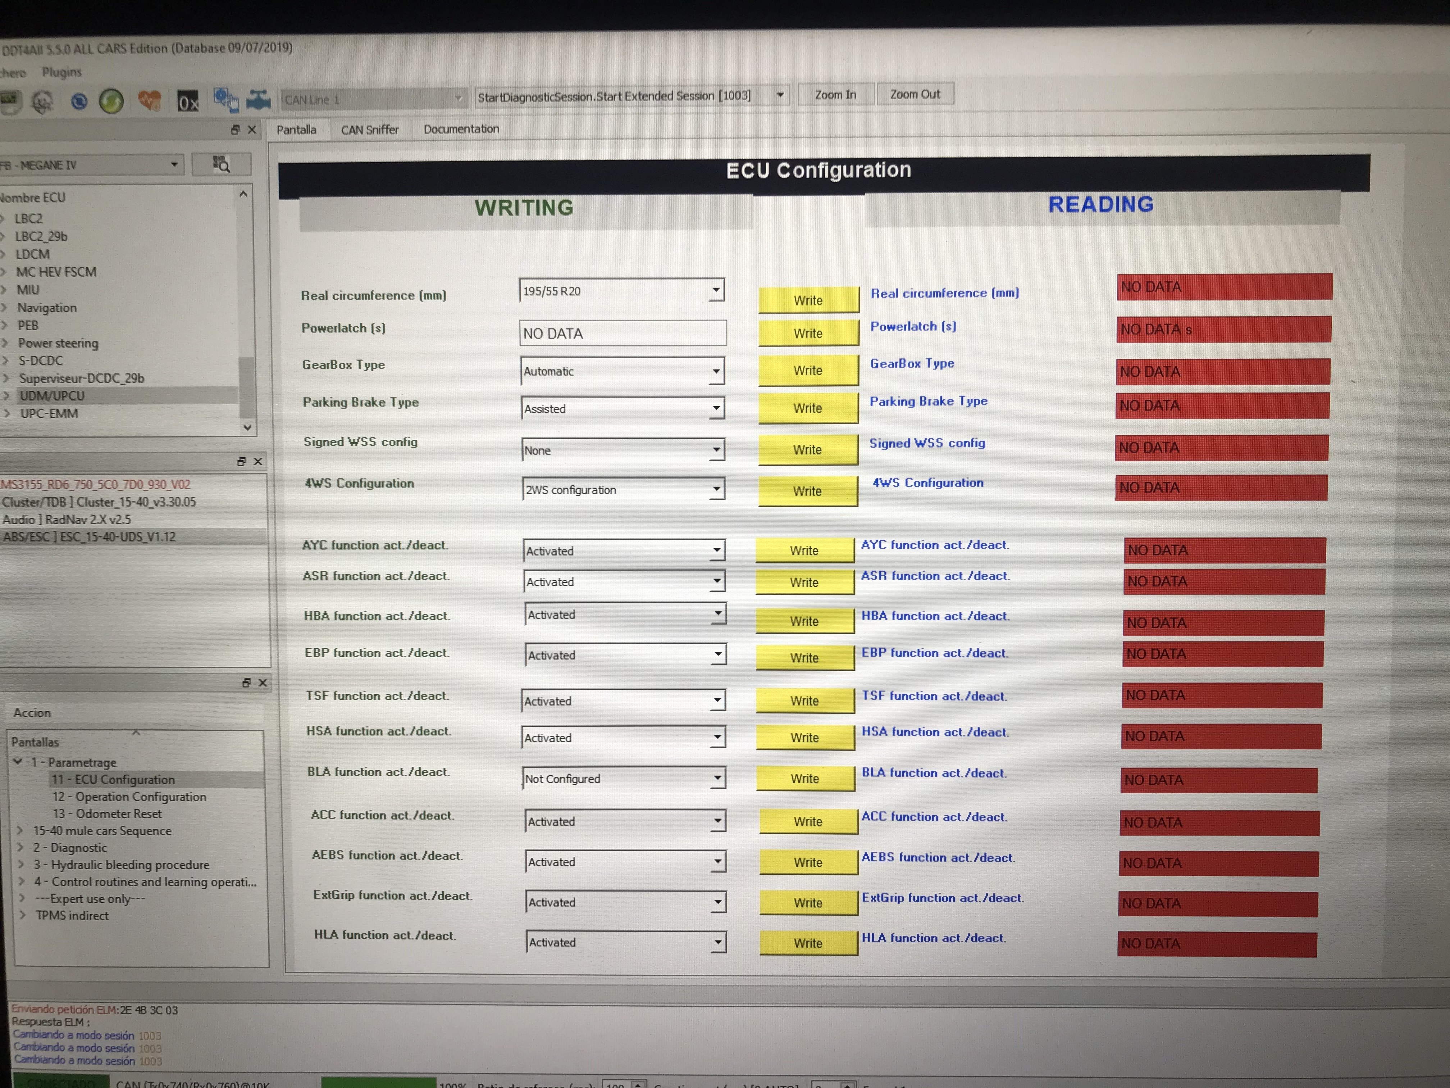Screen dimensions: 1450x1088
Task: Expand the 2 - Diagnostic tree node
Action: coord(20,847)
